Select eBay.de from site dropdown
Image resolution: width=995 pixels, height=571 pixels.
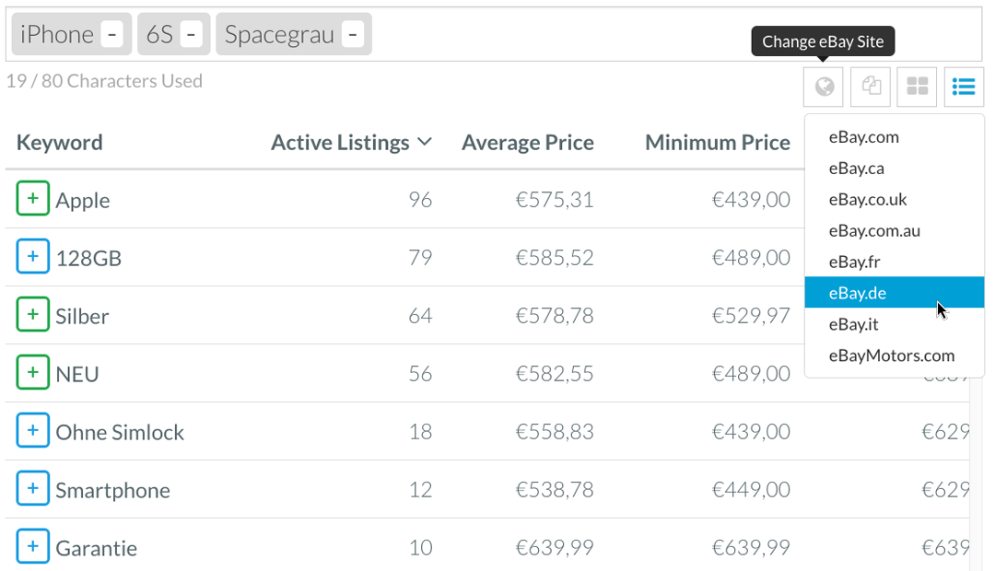pos(894,293)
